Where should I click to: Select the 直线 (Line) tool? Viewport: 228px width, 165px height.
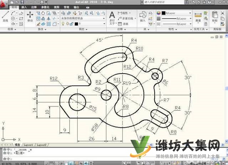tap(5, 16)
